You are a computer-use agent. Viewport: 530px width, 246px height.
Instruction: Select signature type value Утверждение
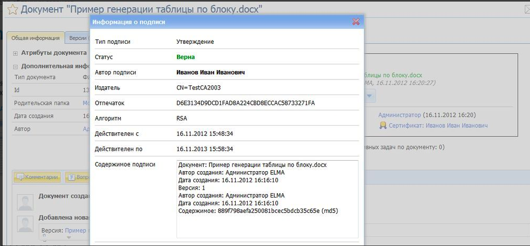[x=195, y=42]
